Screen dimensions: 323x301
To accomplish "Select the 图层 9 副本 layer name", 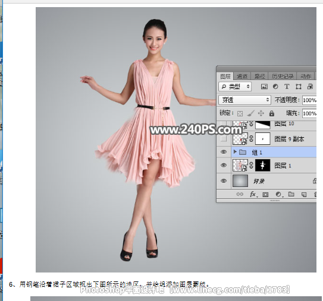I will [x=289, y=139].
